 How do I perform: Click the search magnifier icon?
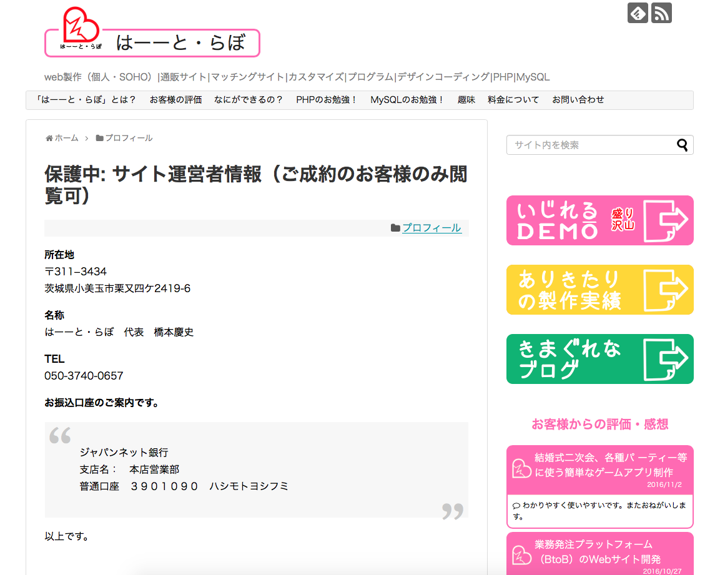(x=682, y=144)
